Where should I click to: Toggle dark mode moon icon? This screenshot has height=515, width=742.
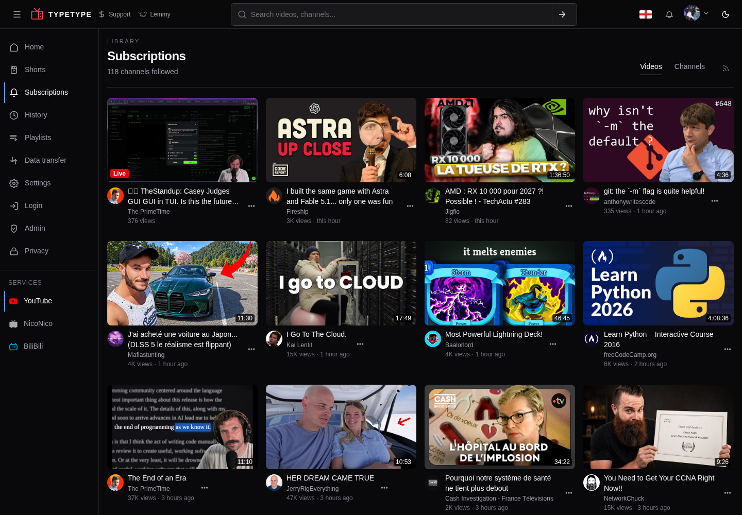726,14
